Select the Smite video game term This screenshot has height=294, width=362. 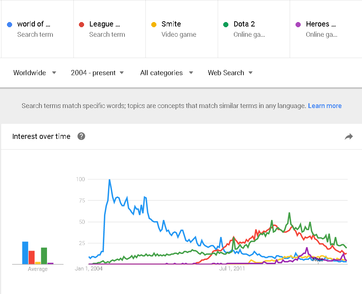click(x=178, y=29)
